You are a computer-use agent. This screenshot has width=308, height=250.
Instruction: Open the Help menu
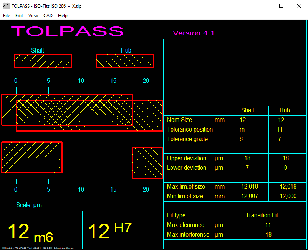pos(63,16)
